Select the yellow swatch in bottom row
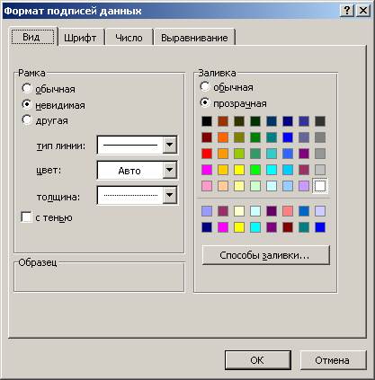This screenshot has width=375, height=380. (x=239, y=227)
